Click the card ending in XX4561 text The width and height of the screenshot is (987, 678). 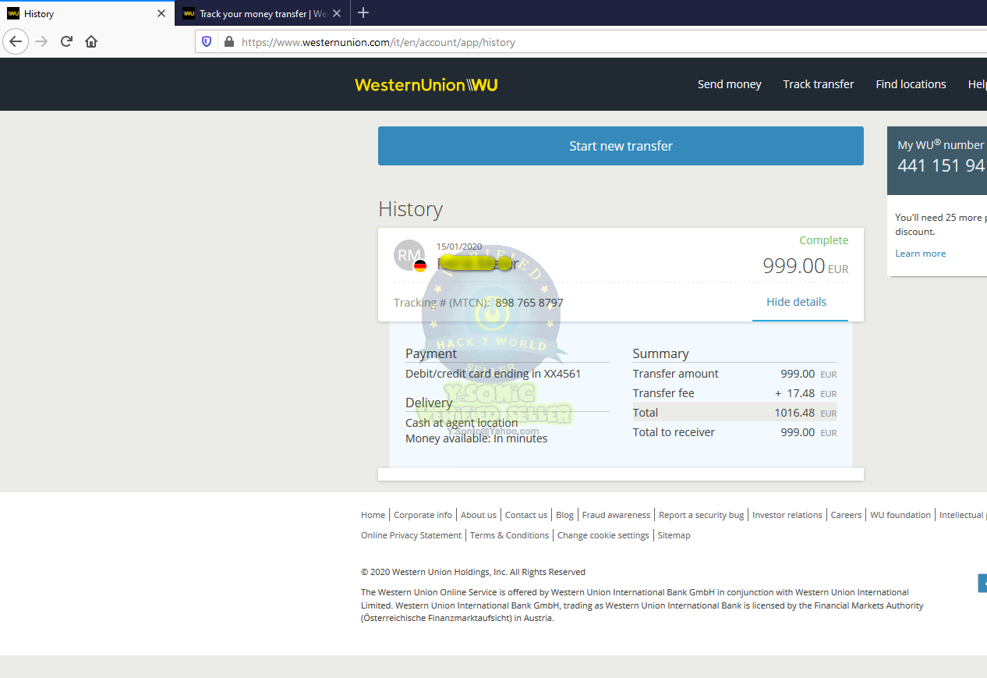tap(493, 374)
